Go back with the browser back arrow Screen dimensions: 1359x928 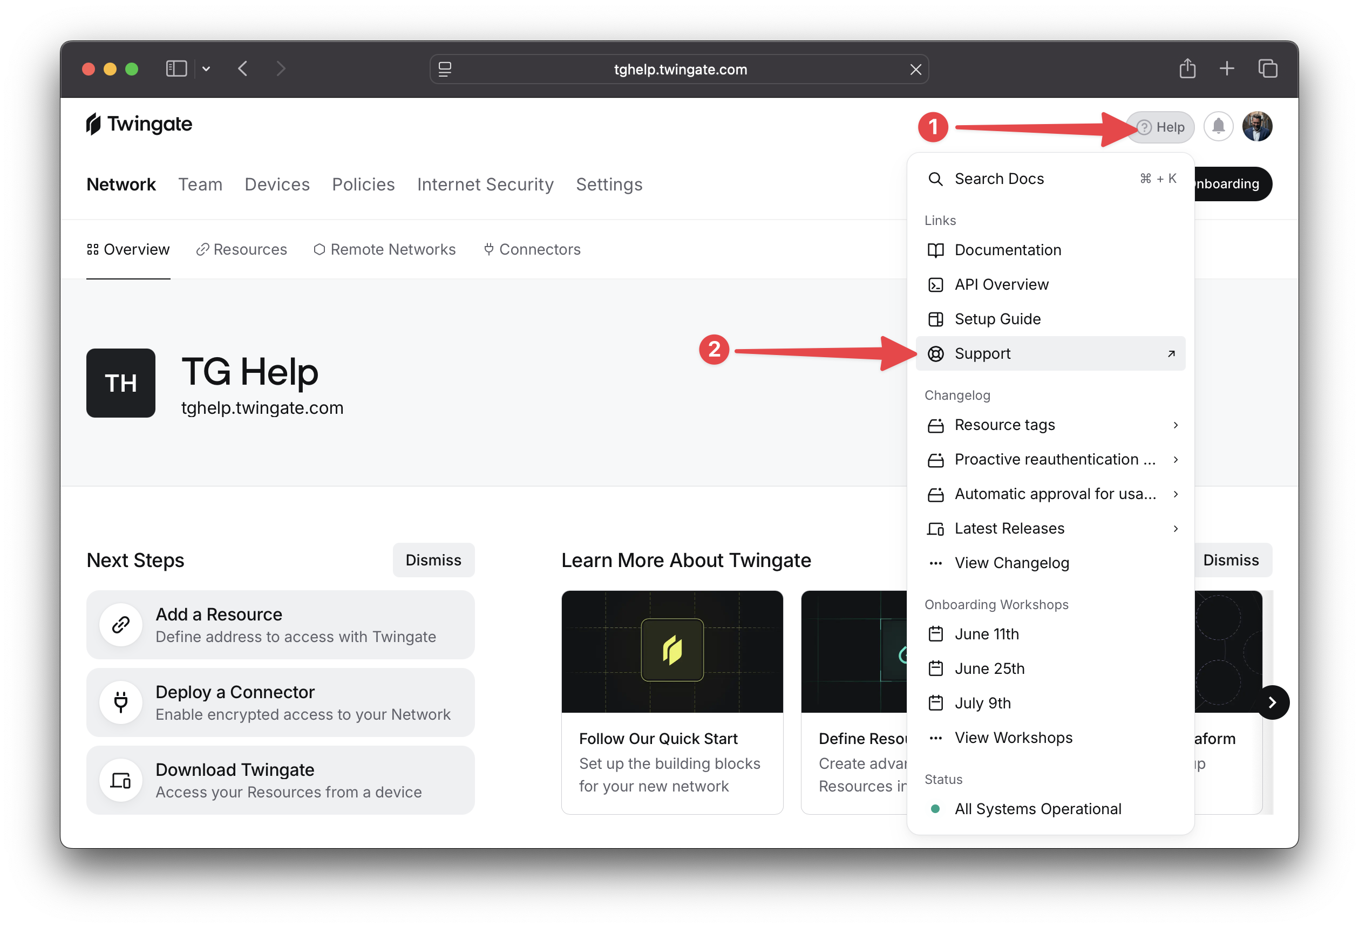tap(243, 69)
